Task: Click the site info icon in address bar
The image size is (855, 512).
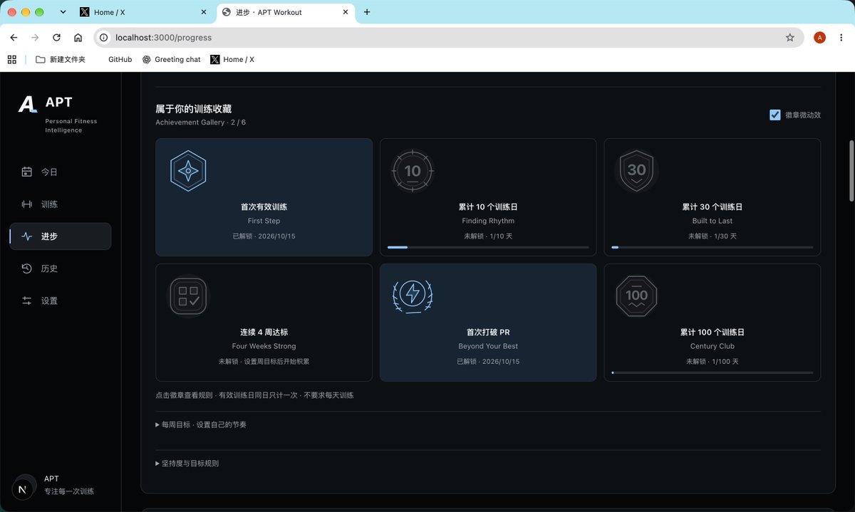Action: [x=104, y=38]
